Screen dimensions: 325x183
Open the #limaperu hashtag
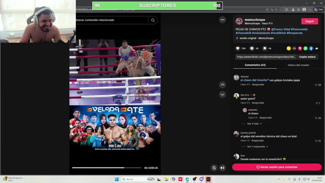(295, 33)
